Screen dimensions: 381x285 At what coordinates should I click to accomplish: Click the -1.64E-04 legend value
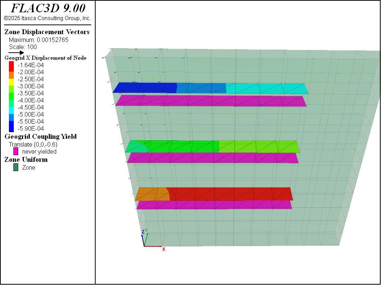pyautogui.click(x=31, y=65)
